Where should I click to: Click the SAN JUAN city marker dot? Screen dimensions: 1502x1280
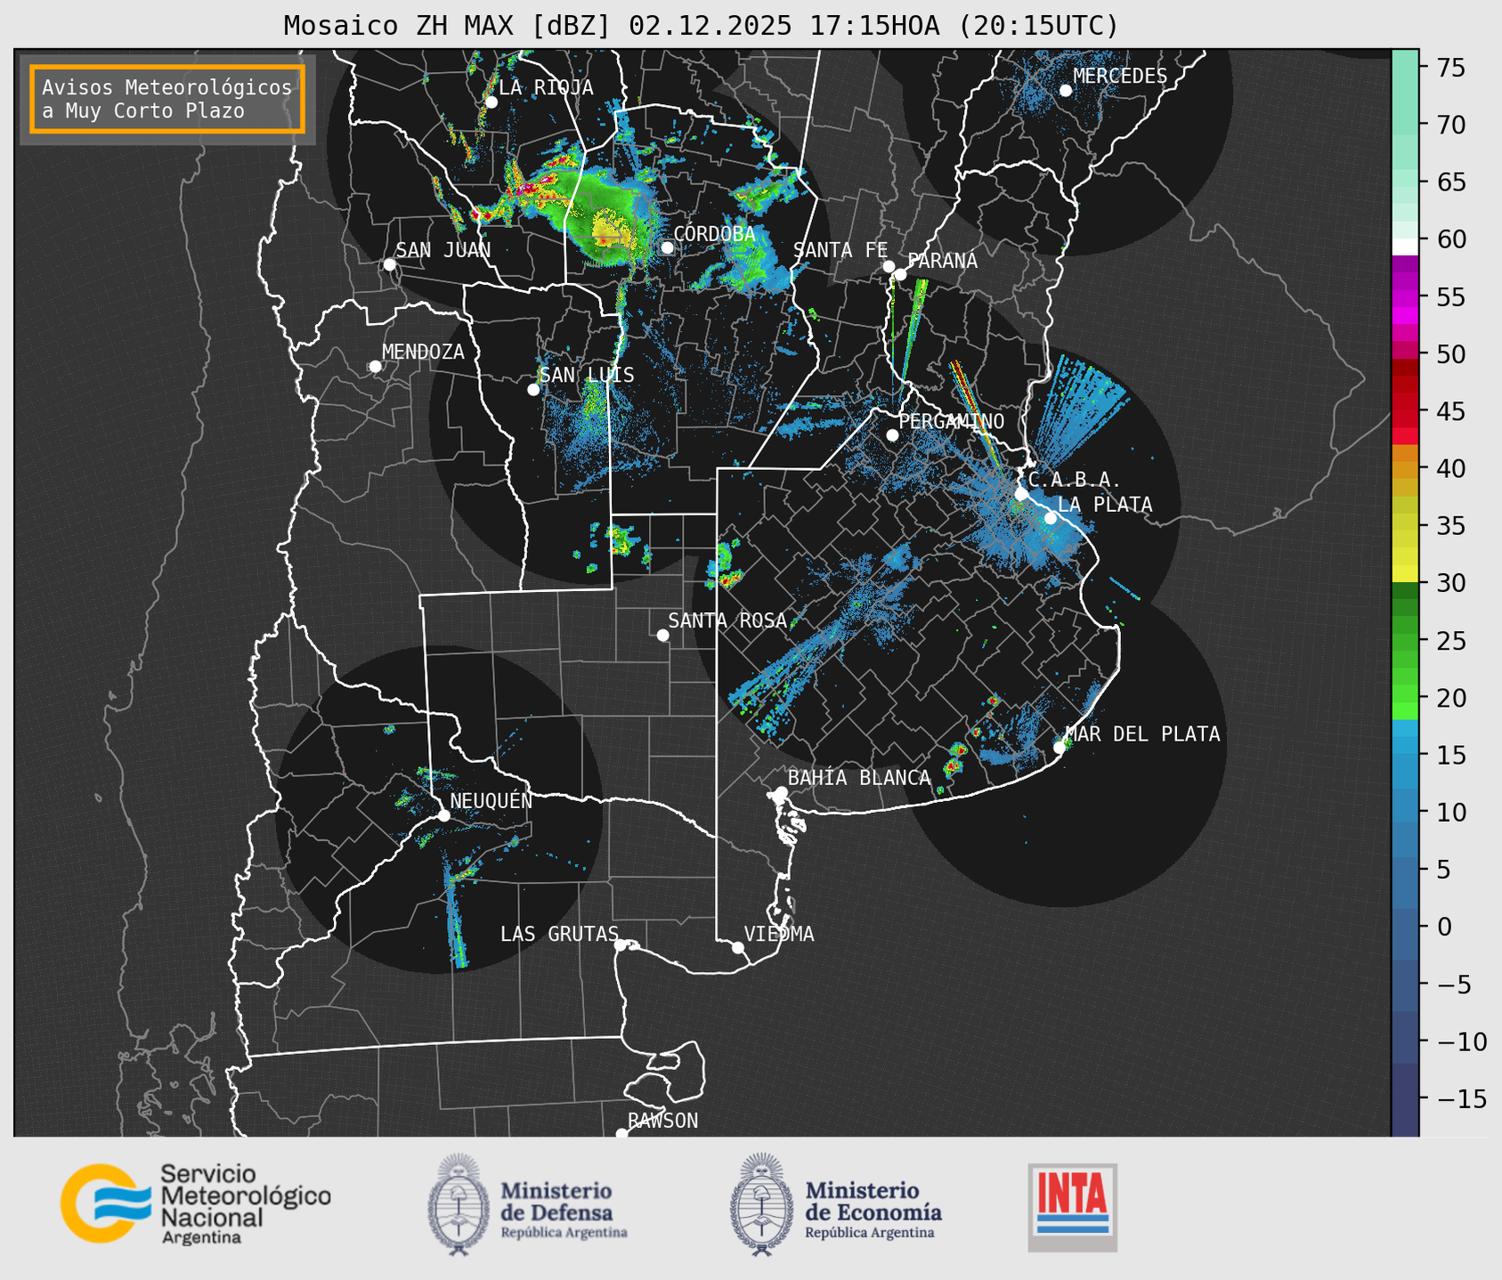click(389, 264)
